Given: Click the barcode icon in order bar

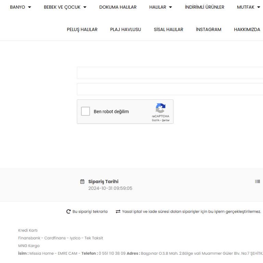Looking at the screenshot, I should (258, 181).
